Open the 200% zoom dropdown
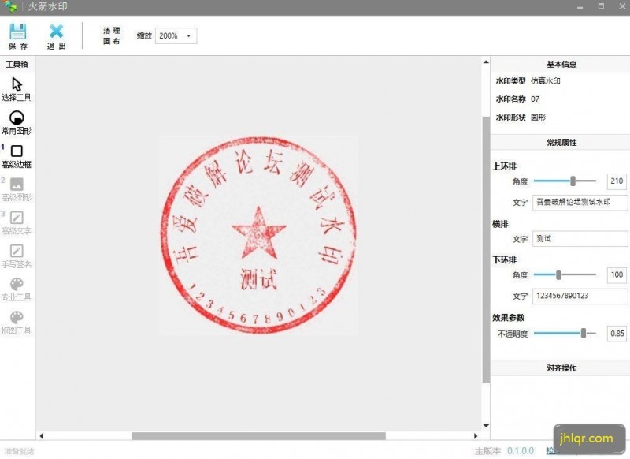Image resolution: width=630 pixels, height=459 pixels. [175, 35]
